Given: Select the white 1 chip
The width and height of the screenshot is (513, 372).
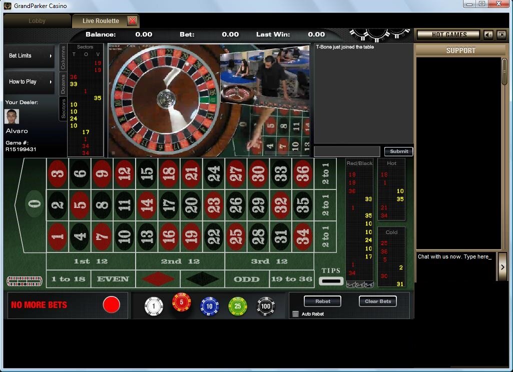Looking at the screenshot, I should click(154, 306).
